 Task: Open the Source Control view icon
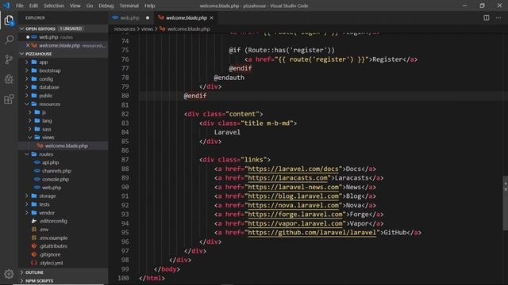click(9, 59)
